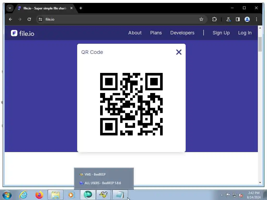Viewport: 267px width, 200px height.
Task: Click the file.io logo
Action: pos(22,33)
